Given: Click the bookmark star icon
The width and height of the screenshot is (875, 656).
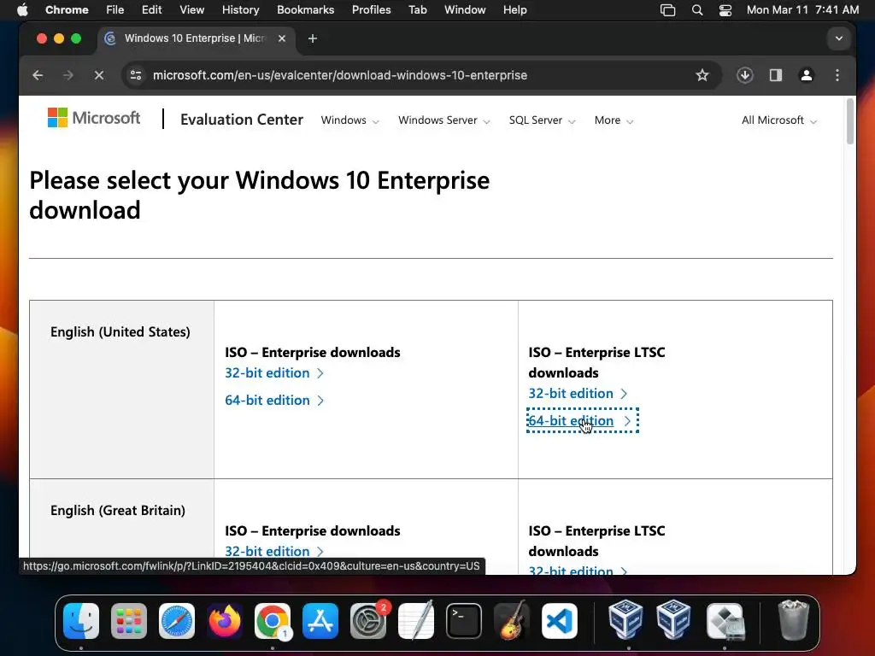Looking at the screenshot, I should coord(702,75).
